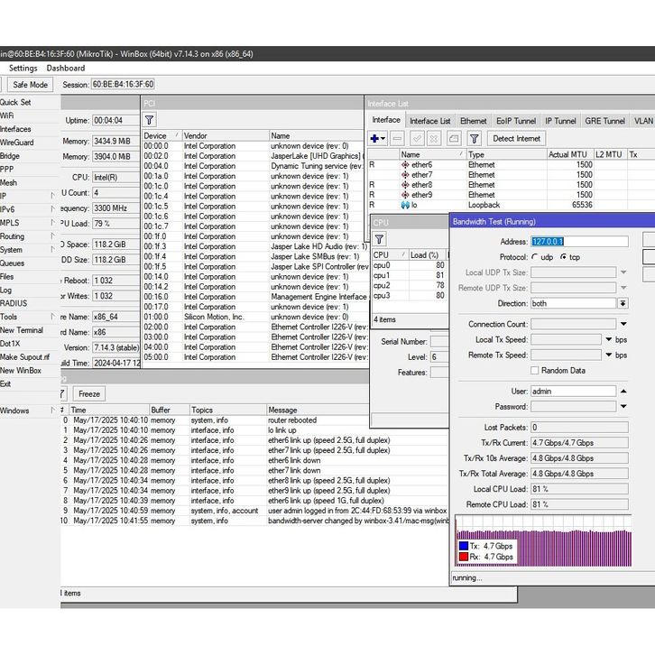Enable the Random Data checkbox
Viewport: 655px width, 655px height.
tap(535, 370)
